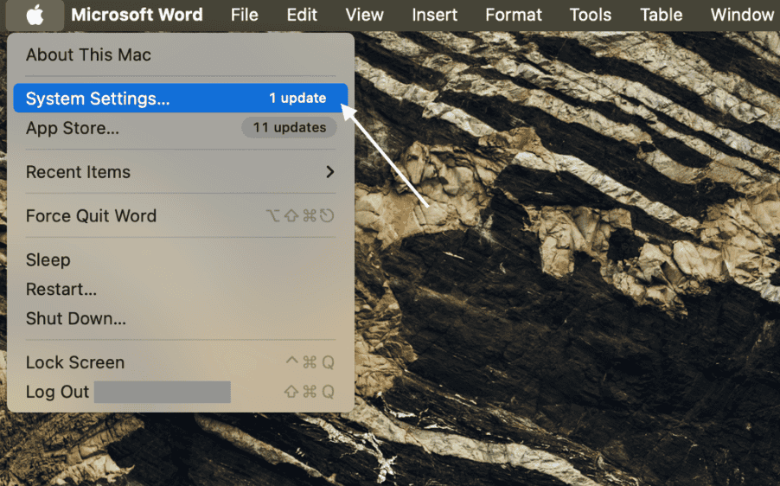The height and width of the screenshot is (486, 780).
Task: Open the Edit menu
Action: (x=302, y=15)
